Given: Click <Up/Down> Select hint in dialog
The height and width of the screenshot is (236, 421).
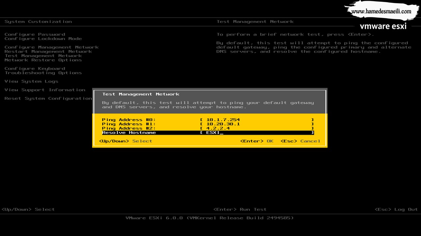Looking at the screenshot, I should [x=126, y=141].
